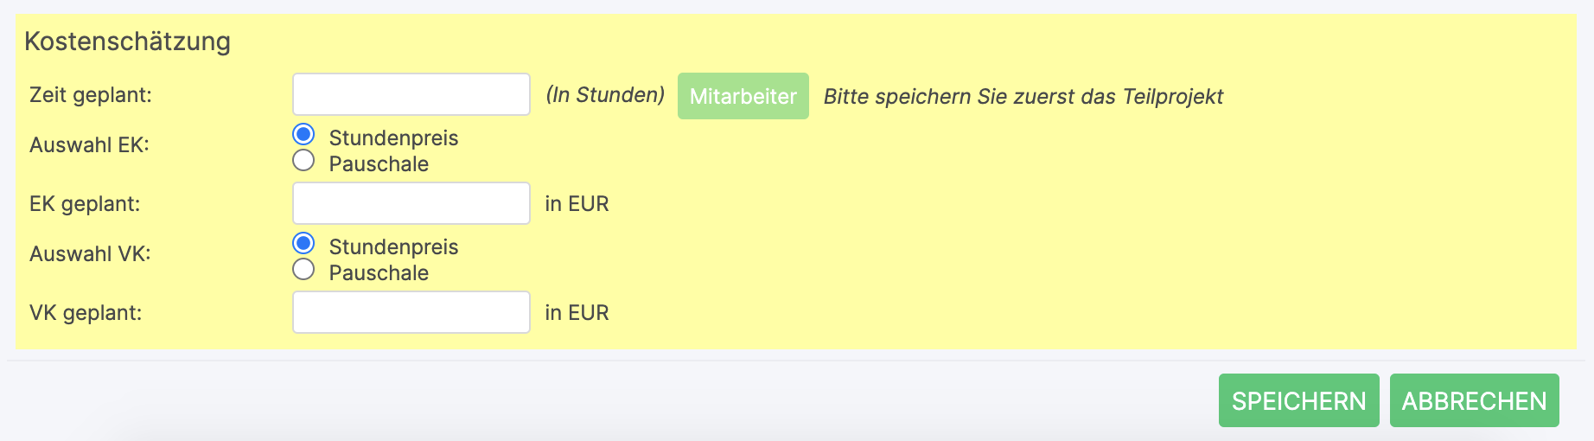Click the EK geplant label
Image resolution: width=1594 pixels, height=441 pixels.
pyautogui.click(x=85, y=204)
